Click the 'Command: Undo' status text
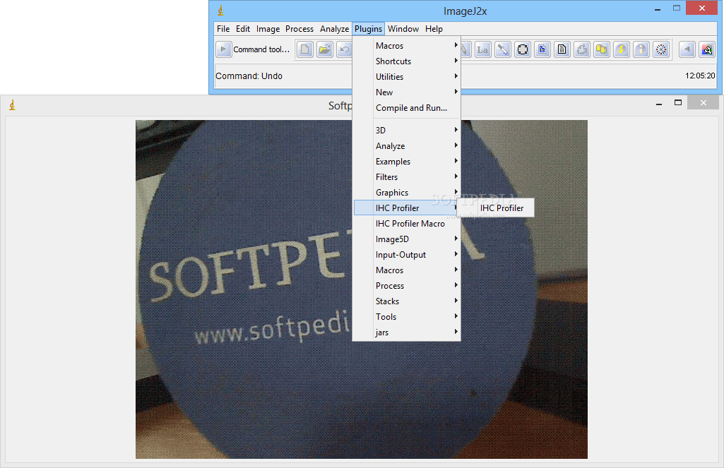The width and height of the screenshot is (724, 468). (249, 76)
